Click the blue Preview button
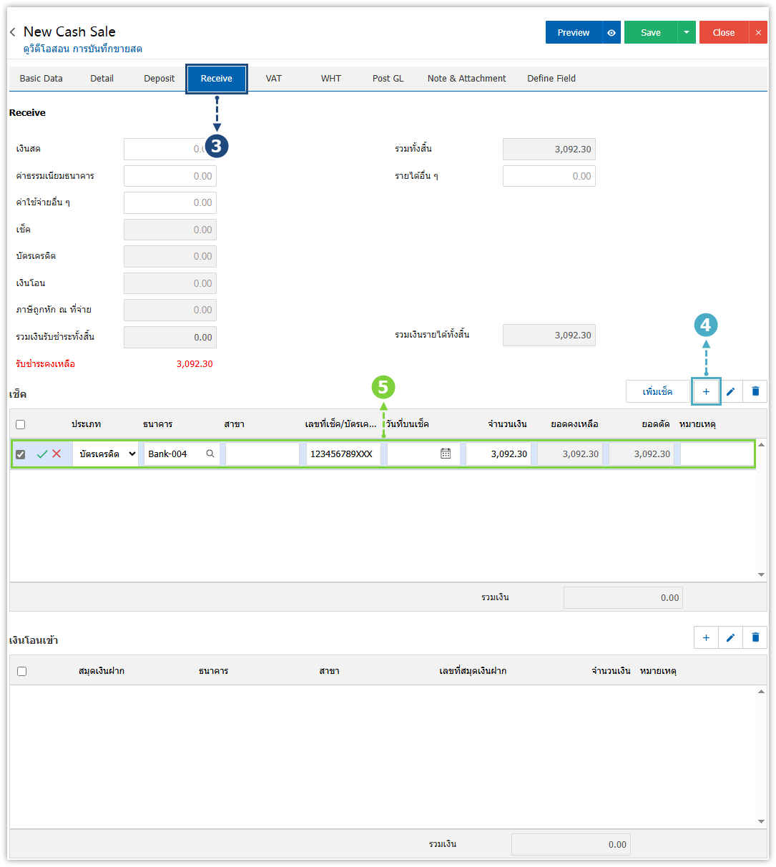776x867 pixels. (574, 33)
